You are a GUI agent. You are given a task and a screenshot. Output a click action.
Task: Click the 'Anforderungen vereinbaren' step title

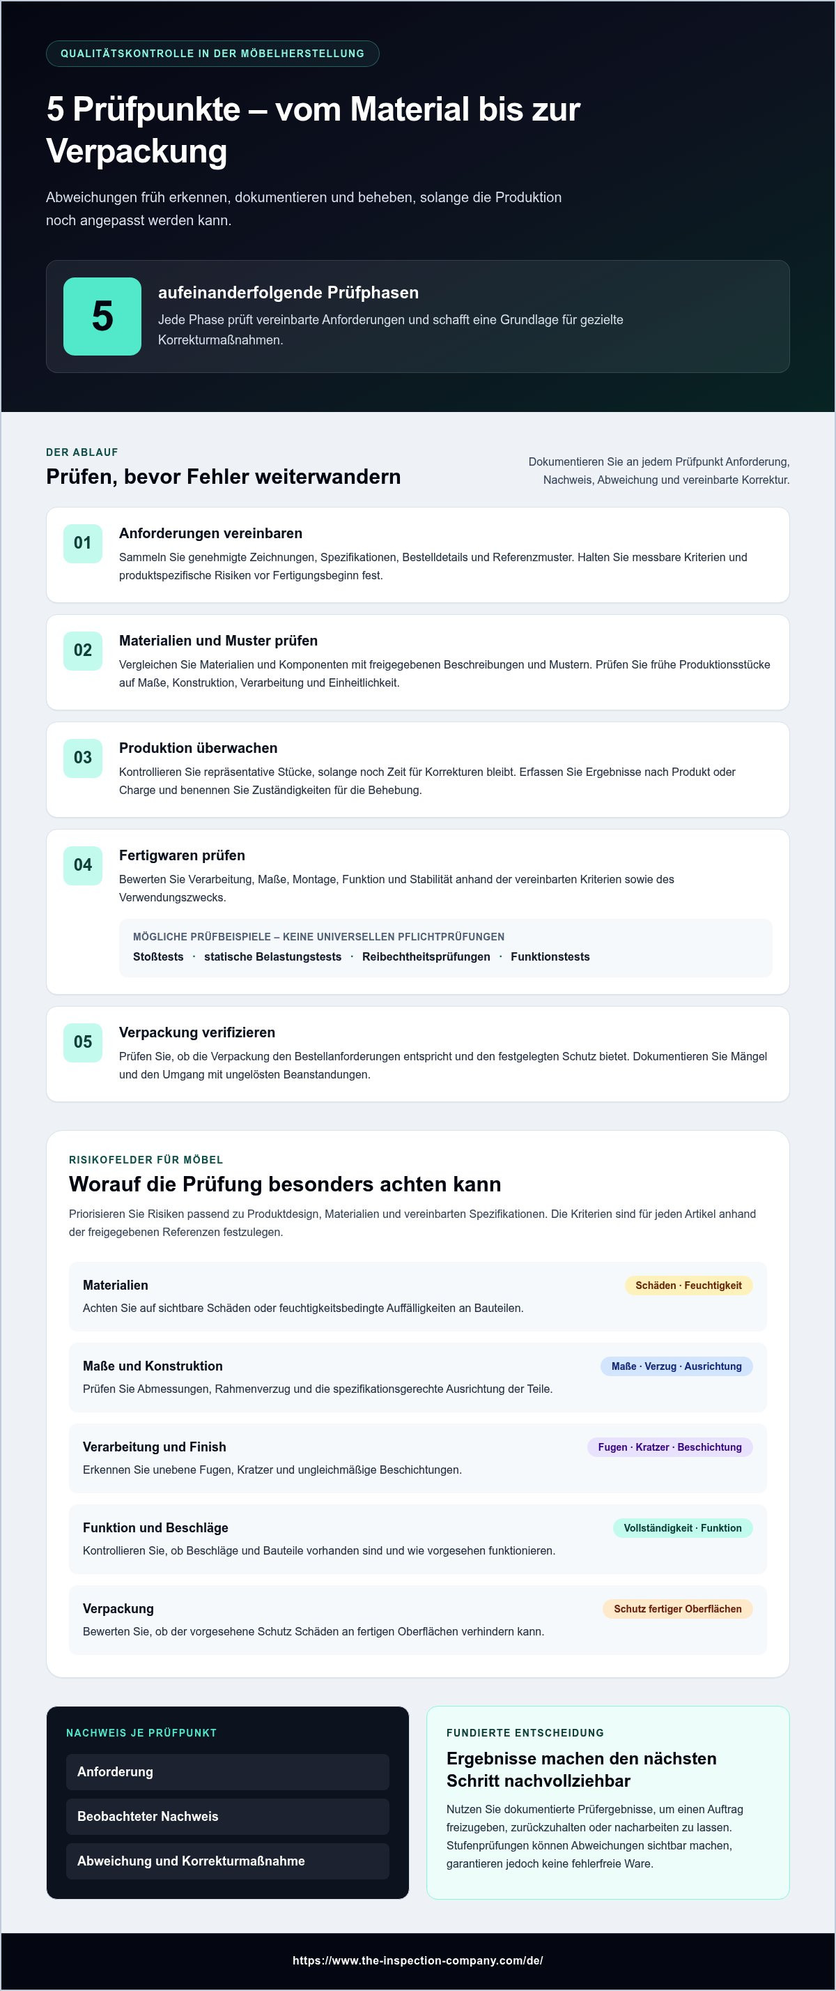coord(210,533)
